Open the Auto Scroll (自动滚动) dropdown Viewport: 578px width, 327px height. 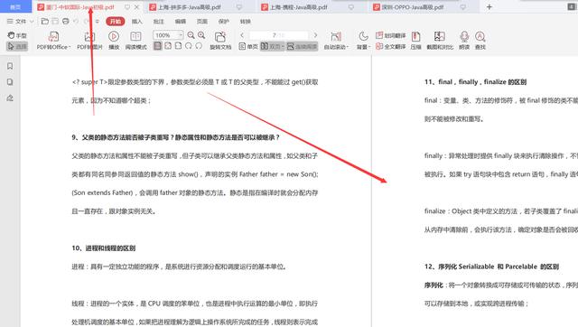click(x=336, y=41)
